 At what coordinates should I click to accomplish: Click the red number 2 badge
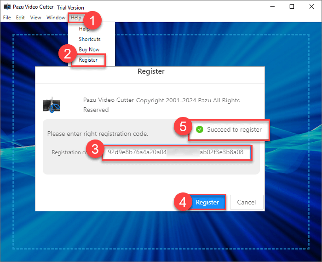point(67,54)
